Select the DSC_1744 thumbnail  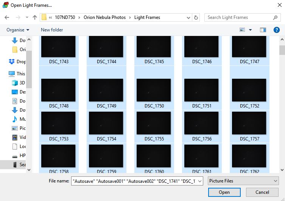coord(106,47)
